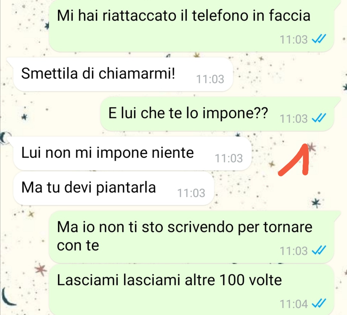The height and width of the screenshot is (315, 347).
Task: Tap the read ticks on 'Lasciami lasciami altre 100 volte'
Action: pyautogui.click(x=319, y=303)
